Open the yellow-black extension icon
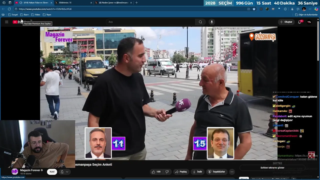Image resolution: width=320 pixels, height=180 pixels. pos(267,9)
